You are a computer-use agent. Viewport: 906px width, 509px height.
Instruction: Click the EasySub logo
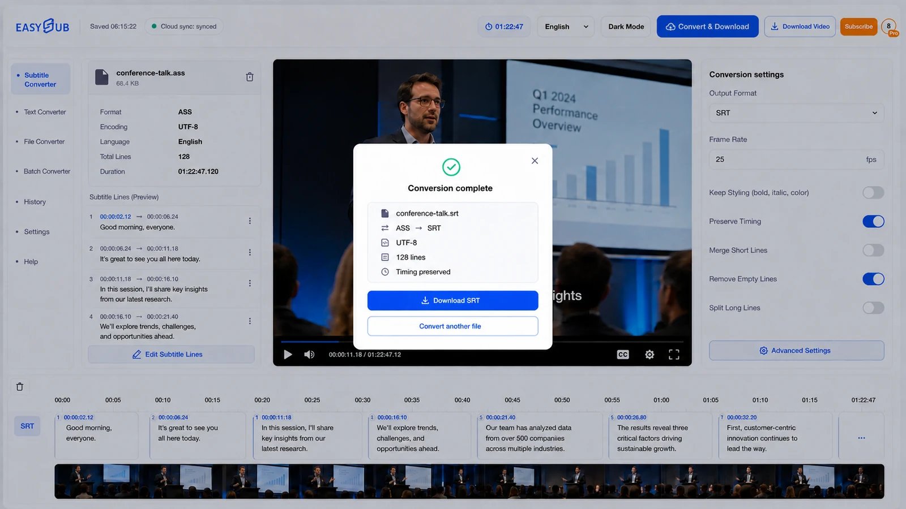click(42, 27)
